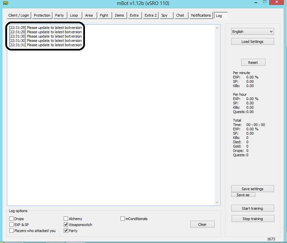Click the Save as button
The image size is (287, 243).
point(243,195)
